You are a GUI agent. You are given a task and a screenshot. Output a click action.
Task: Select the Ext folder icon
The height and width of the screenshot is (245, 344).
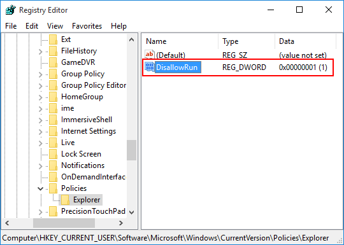(x=53, y=39)
